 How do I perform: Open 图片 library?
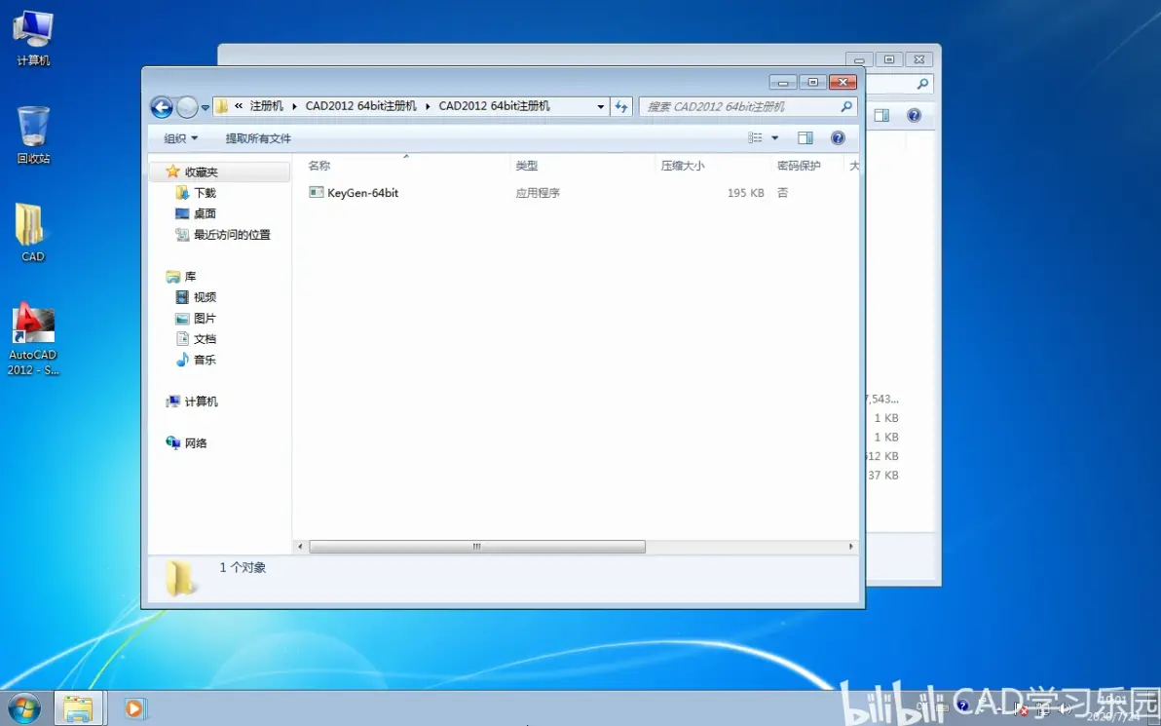196,318
